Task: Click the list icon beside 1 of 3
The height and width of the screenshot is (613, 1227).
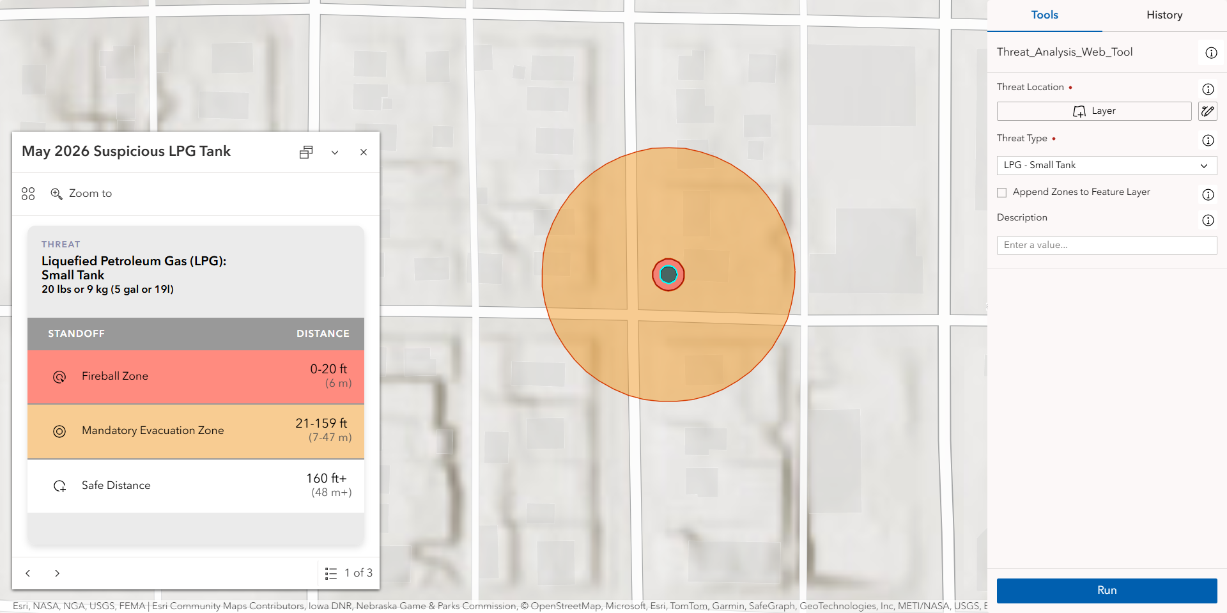Action: (331, 573)
